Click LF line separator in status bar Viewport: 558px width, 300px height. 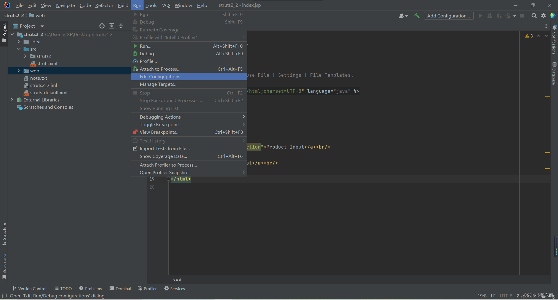pyautogui.click(x=493, y=296)
